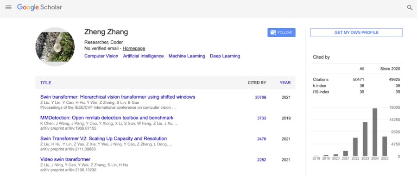
Task: Open search with the magnifier icon
Action: (410, 7)
